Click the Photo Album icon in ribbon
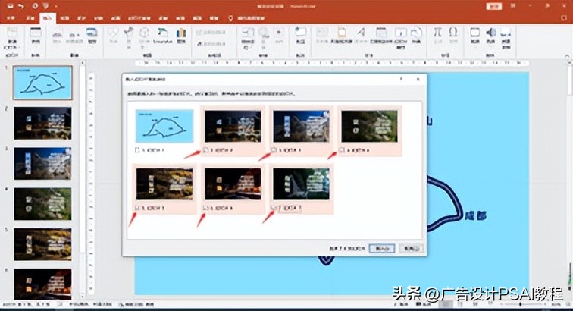 [x=92, y=32]
